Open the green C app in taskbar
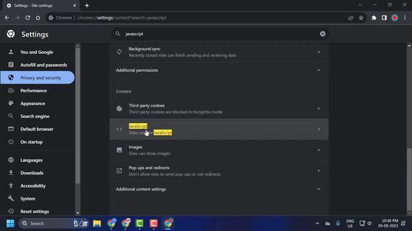The image size is (412, 231). pos(140,223)
